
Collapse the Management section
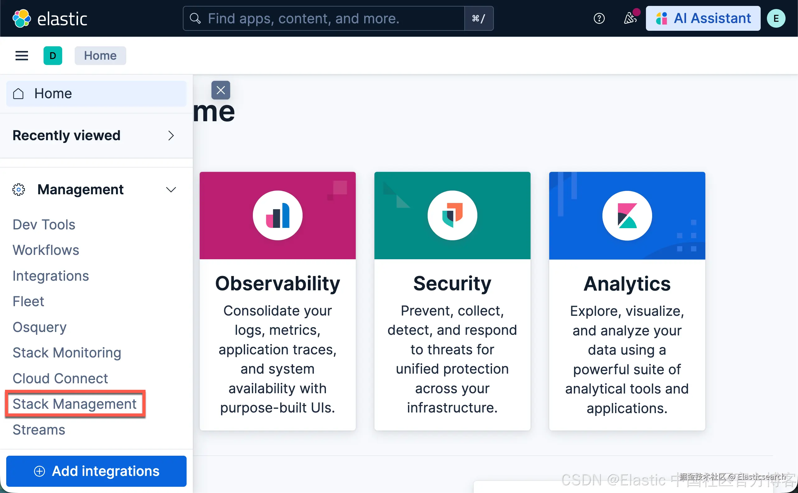coord(171,190)
